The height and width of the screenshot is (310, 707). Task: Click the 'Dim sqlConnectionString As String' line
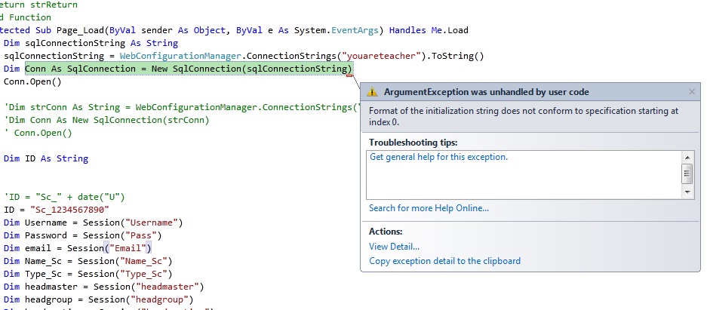coord(91,43)
